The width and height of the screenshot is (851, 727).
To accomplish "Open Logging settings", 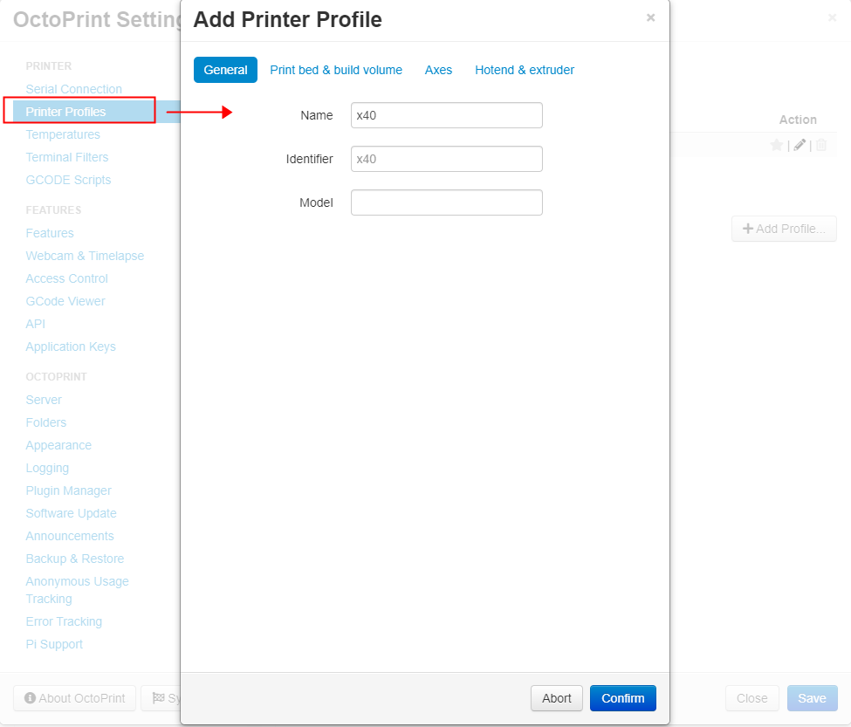I will tap(47, 468).
